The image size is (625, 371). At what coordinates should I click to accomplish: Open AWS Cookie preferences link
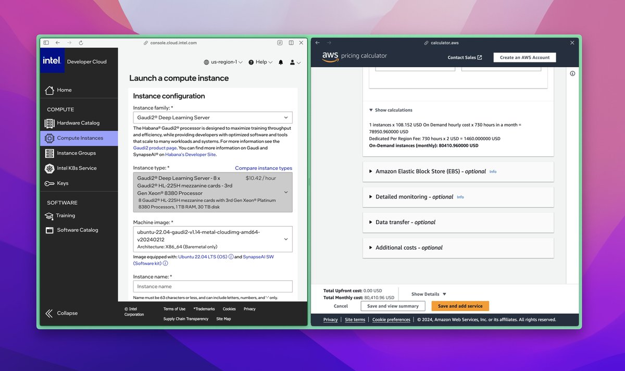pyautogui.click(x=391, y=319)
